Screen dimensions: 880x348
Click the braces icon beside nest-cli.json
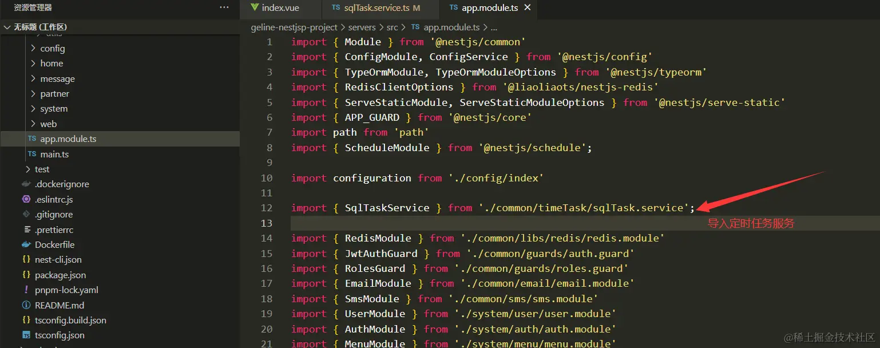[x=26, y=259]
